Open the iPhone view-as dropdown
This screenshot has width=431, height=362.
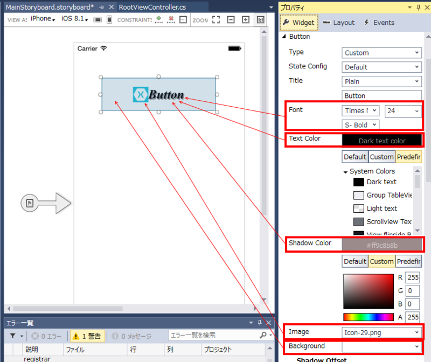click(43, 18)
